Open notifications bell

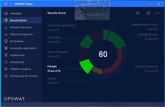click(148, 13)
